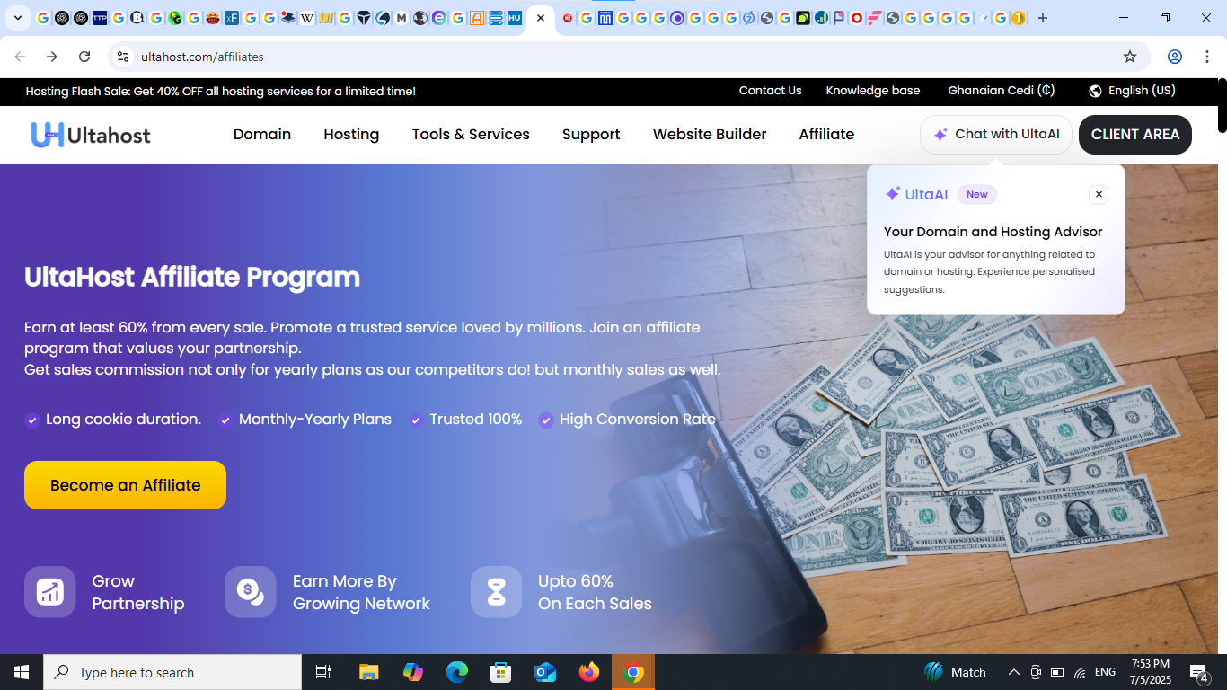
Task: Switch to the TTP favicon tab
Action: 100,18
